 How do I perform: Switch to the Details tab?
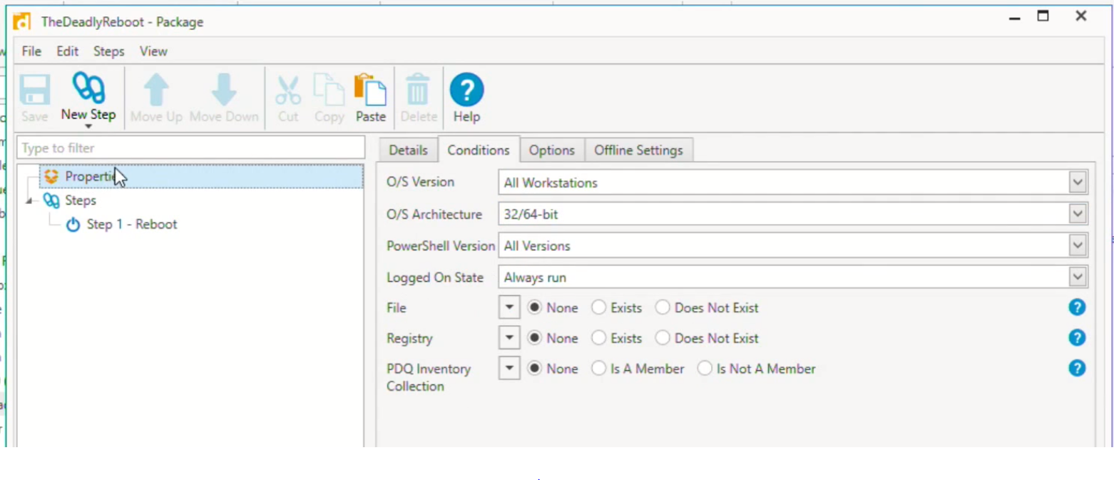408,150
